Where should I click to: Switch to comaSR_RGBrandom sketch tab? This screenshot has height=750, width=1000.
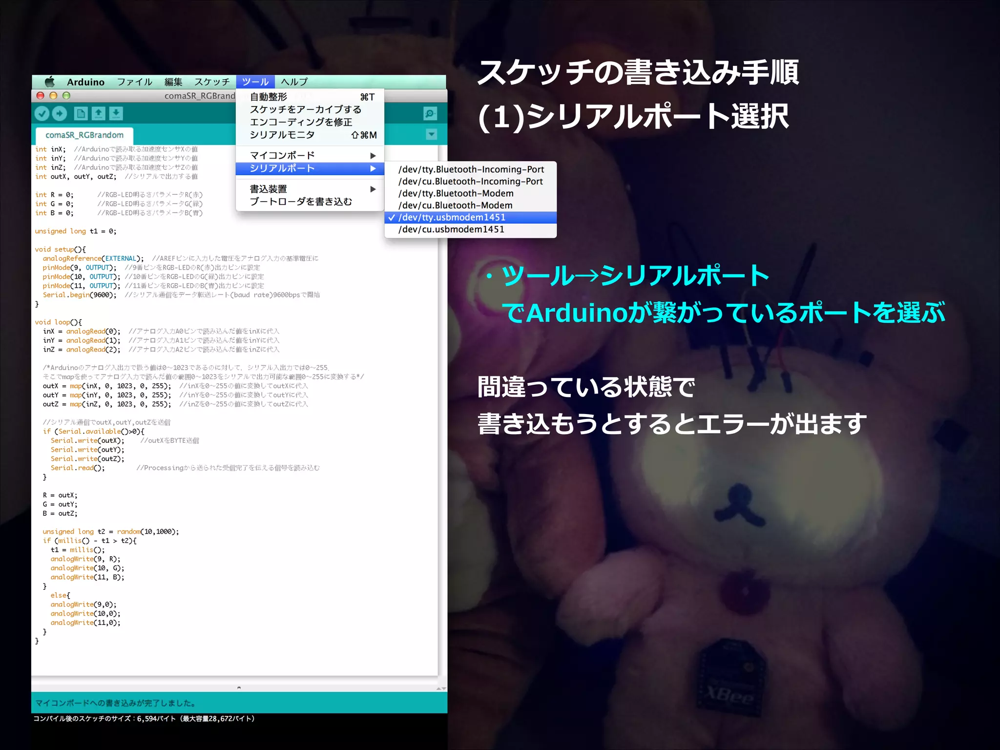(84, 135)
